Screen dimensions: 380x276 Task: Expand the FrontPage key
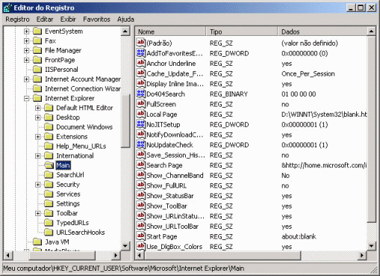(26, 60)
